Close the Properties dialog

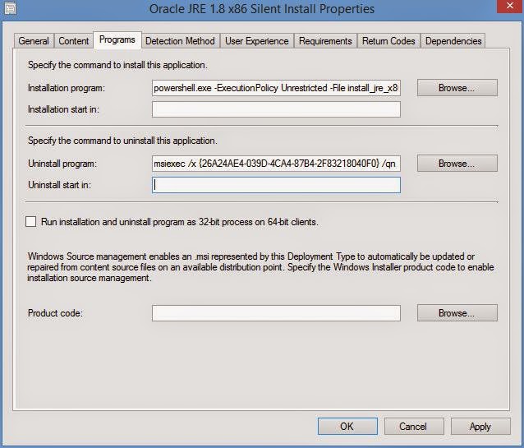(x=510, y=7)
